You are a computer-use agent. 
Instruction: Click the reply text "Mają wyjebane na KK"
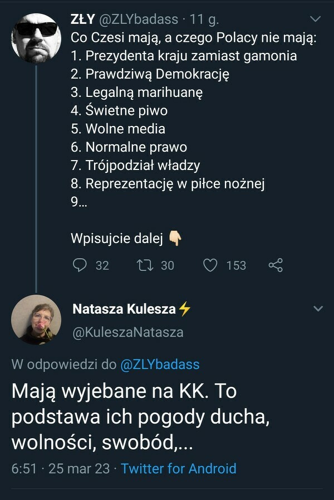coord(124,391)
